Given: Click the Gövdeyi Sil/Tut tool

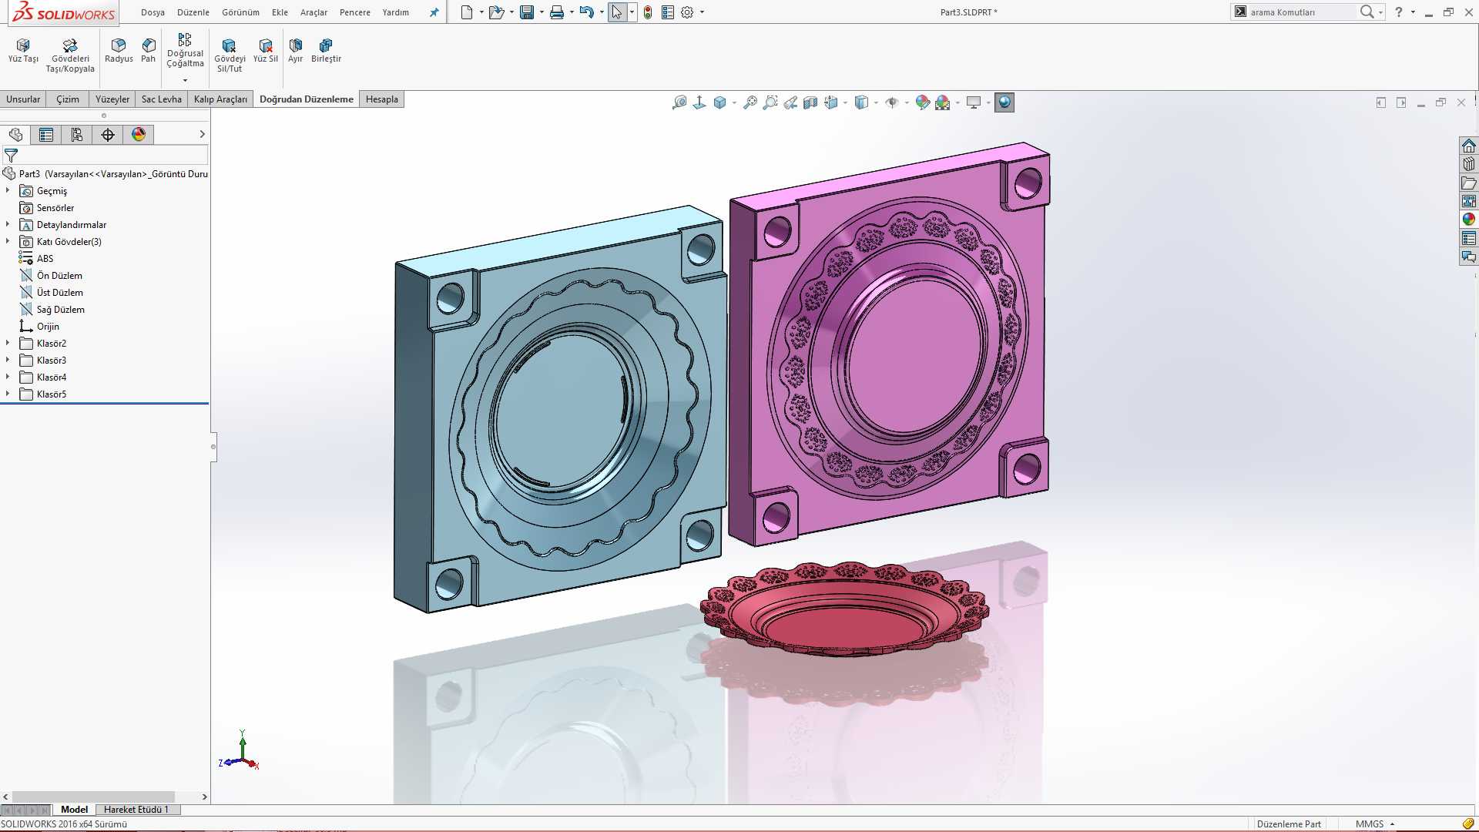Looking at the screenshot, I should tap(230, 55).
